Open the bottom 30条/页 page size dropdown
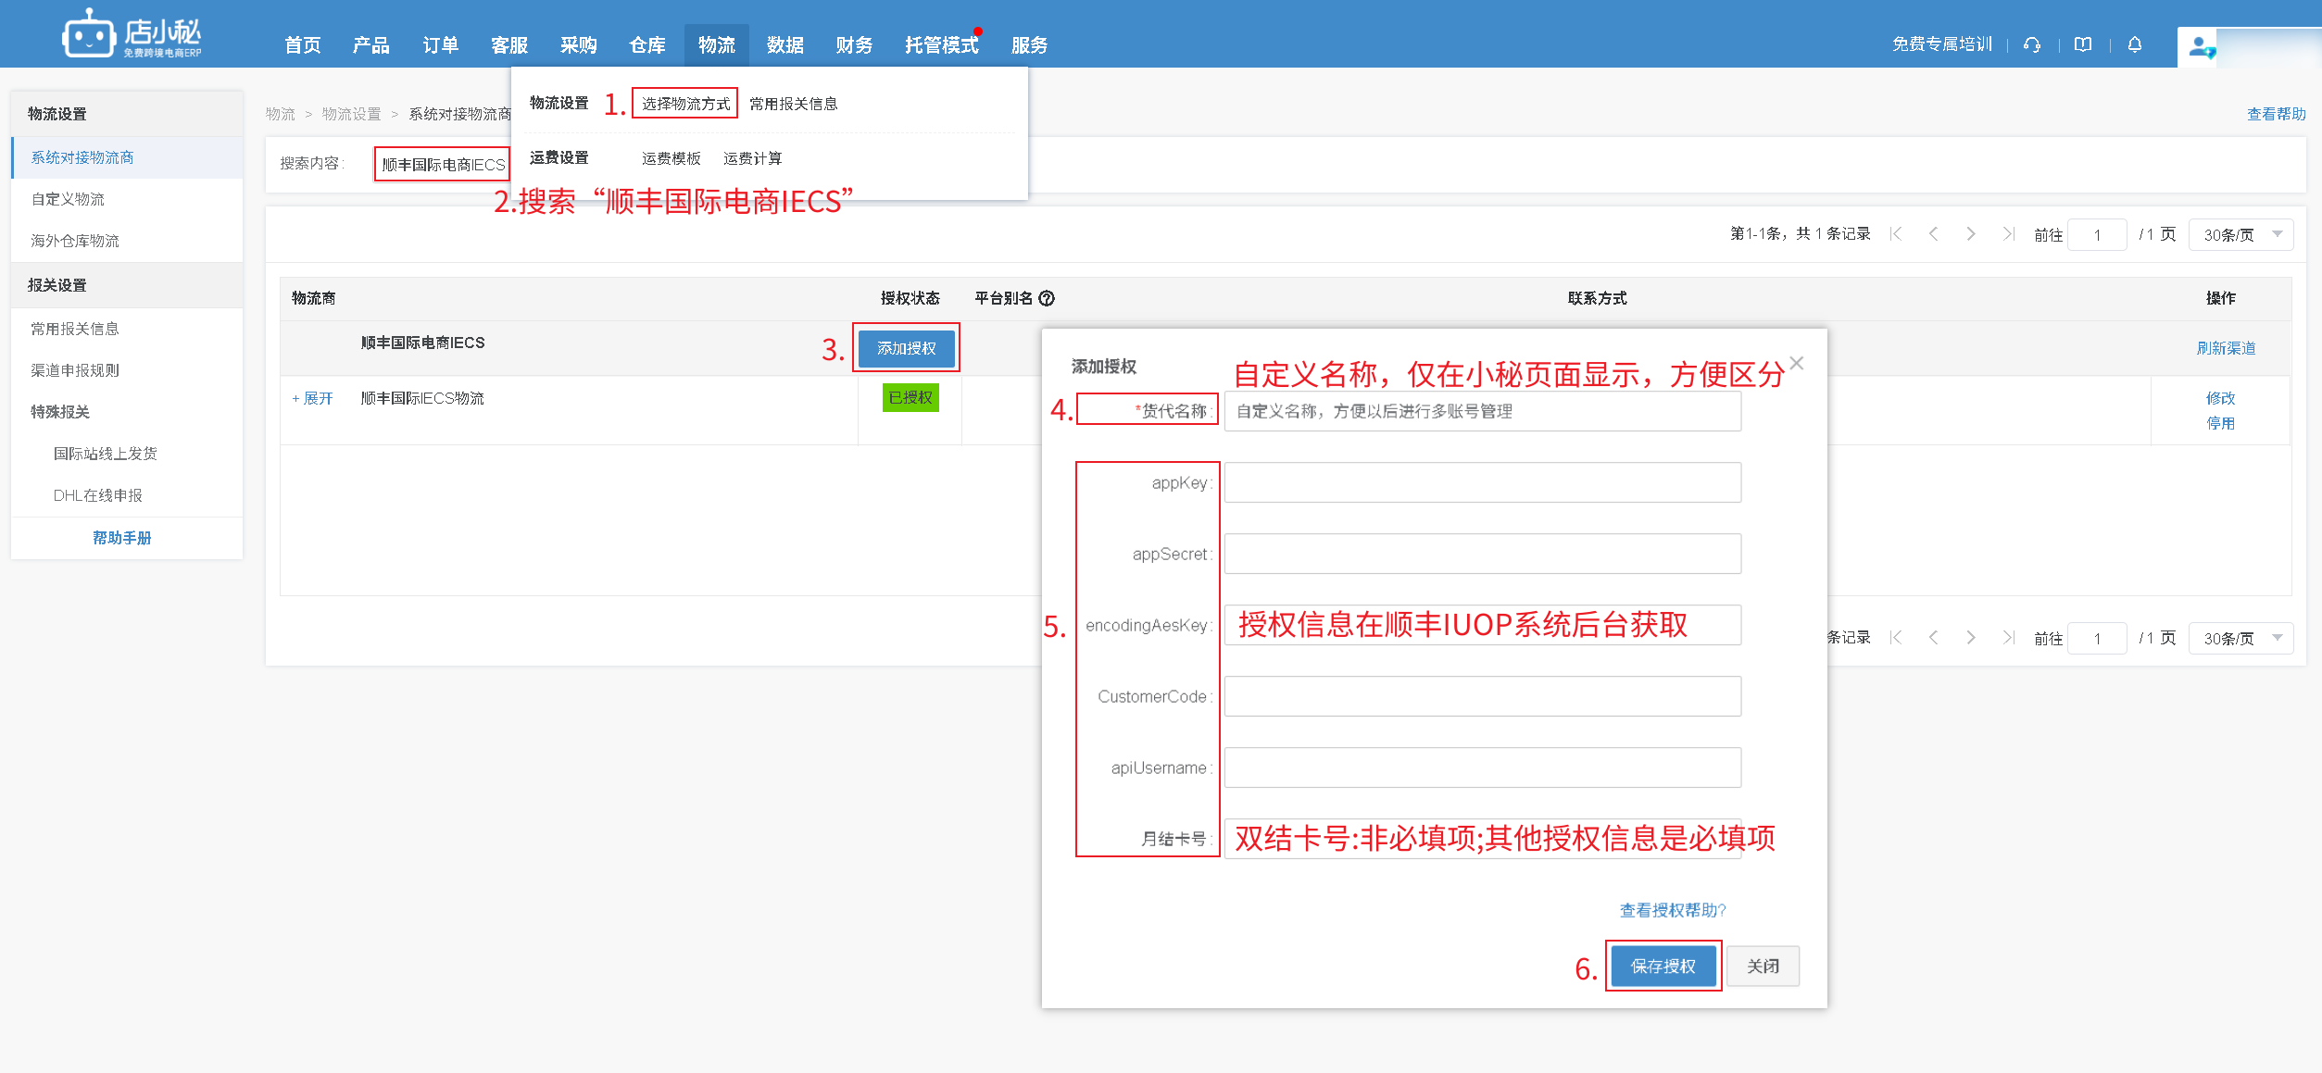The height and width of the screenshot is (1073, 2322). 2240,639
